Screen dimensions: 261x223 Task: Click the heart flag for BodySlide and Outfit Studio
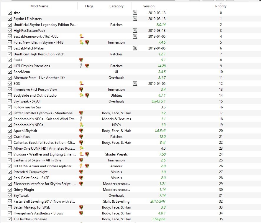[87, 95]
